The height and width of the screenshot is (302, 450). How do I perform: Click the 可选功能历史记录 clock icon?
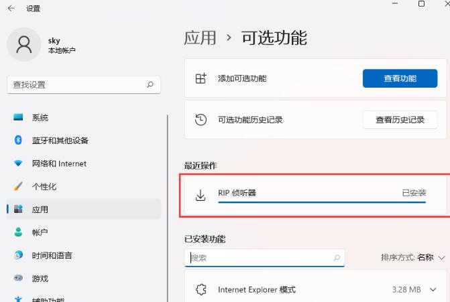[200, 120]
